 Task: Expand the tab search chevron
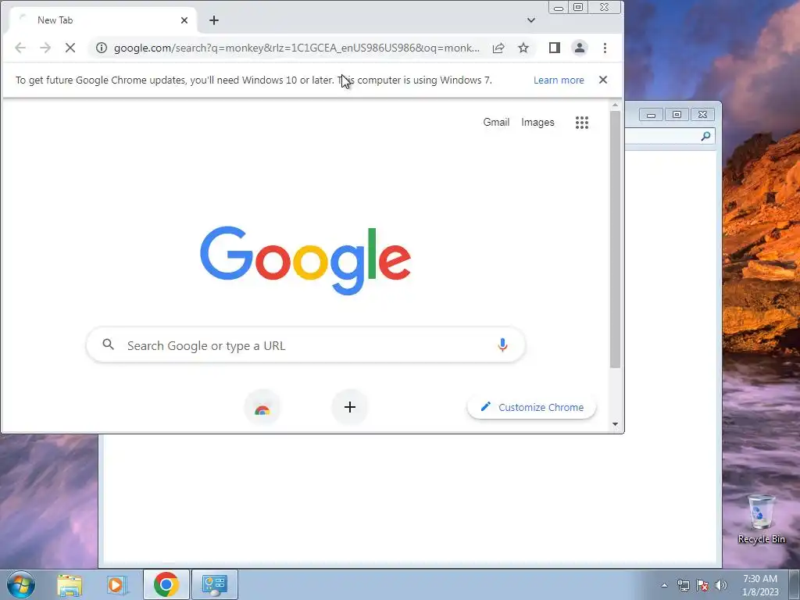point(531,20)
